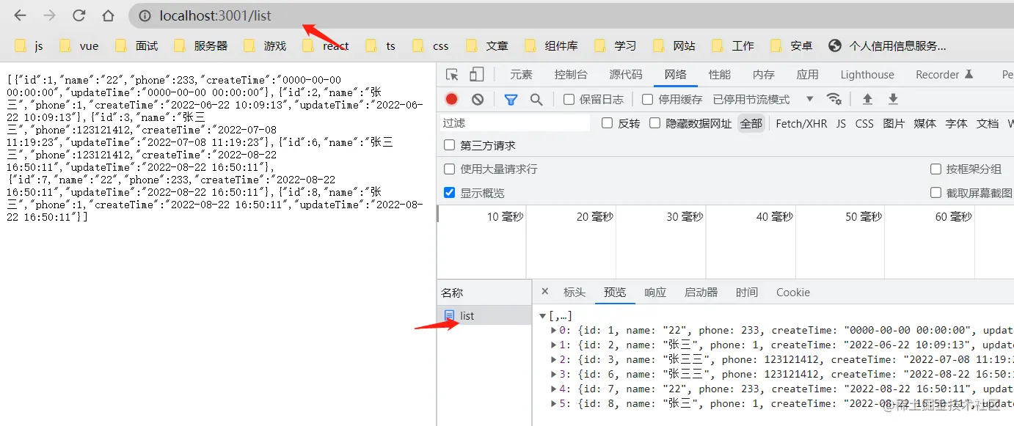Image resolution: width=1014 pixels, height=426 pixels.
Task: Open the 个人信用信息服务 bookmark
Action: pos(887,45)
